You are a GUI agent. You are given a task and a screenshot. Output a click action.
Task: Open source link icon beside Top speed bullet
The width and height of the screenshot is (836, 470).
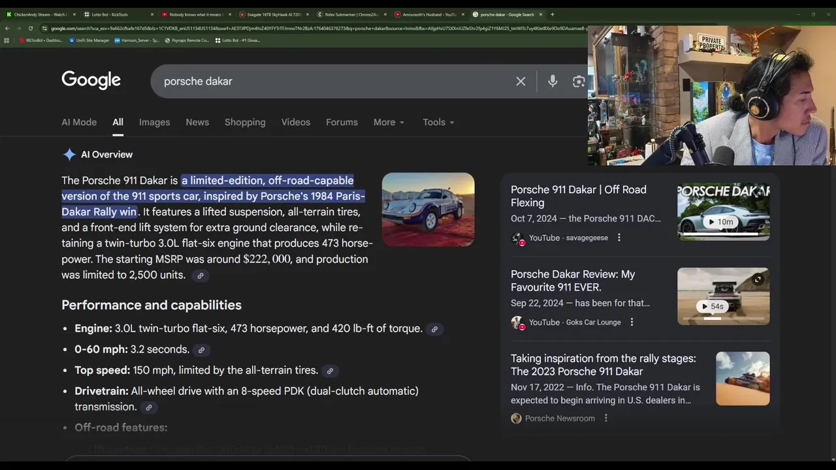tap(330, 371)
